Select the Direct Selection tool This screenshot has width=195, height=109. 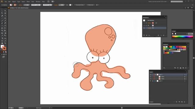click(x=5, y=11)
